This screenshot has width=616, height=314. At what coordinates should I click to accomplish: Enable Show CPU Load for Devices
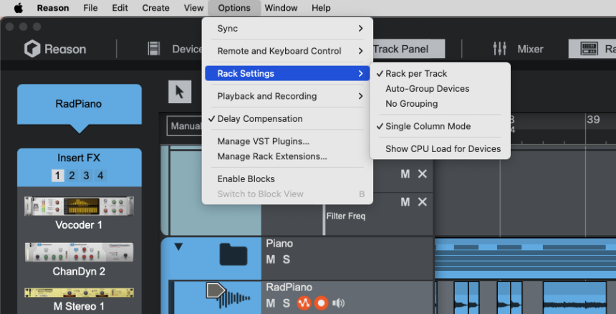[x=440, y=149]
